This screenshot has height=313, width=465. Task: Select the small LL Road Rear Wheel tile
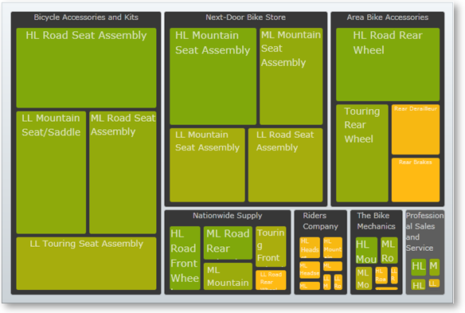271,280
